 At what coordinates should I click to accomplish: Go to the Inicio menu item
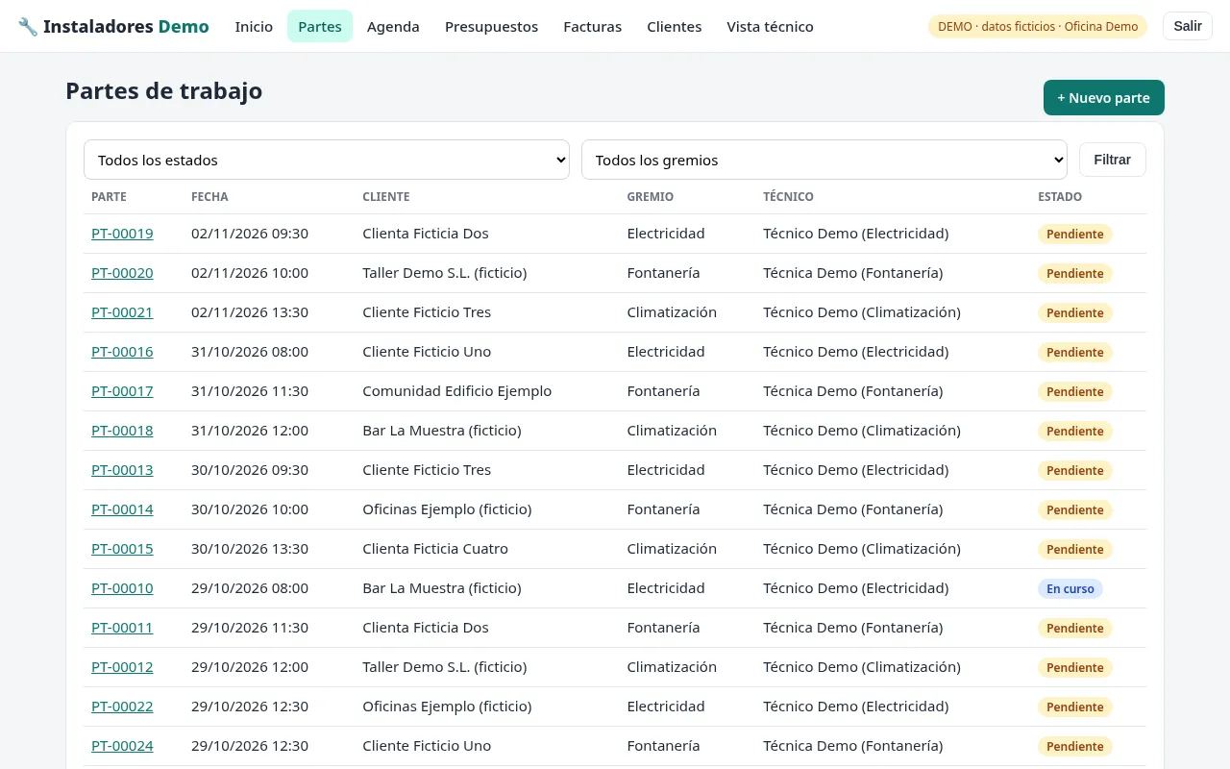(254, 27)
